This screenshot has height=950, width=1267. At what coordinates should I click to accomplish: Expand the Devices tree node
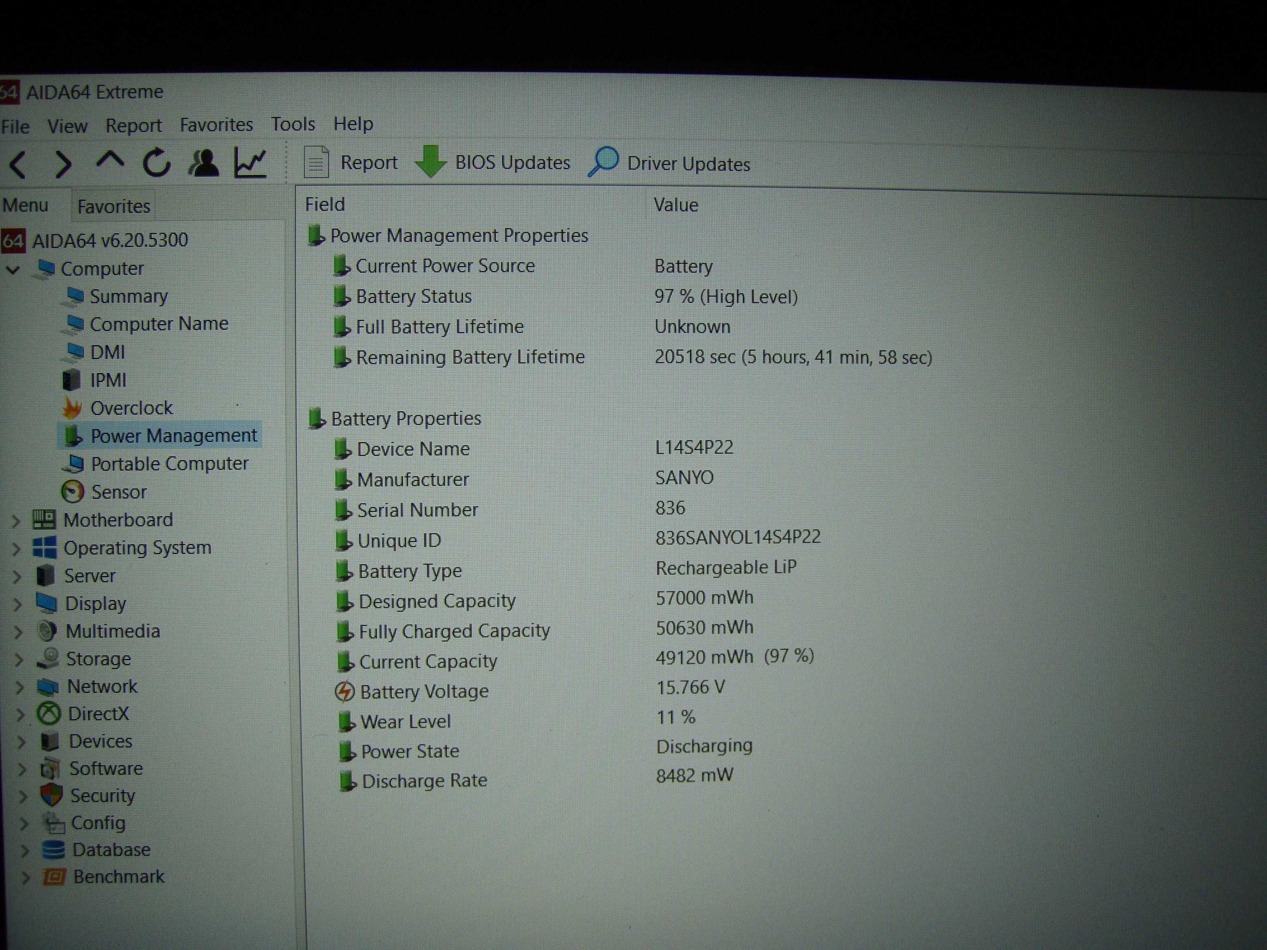pyautogui.click(x=21, y=742)
